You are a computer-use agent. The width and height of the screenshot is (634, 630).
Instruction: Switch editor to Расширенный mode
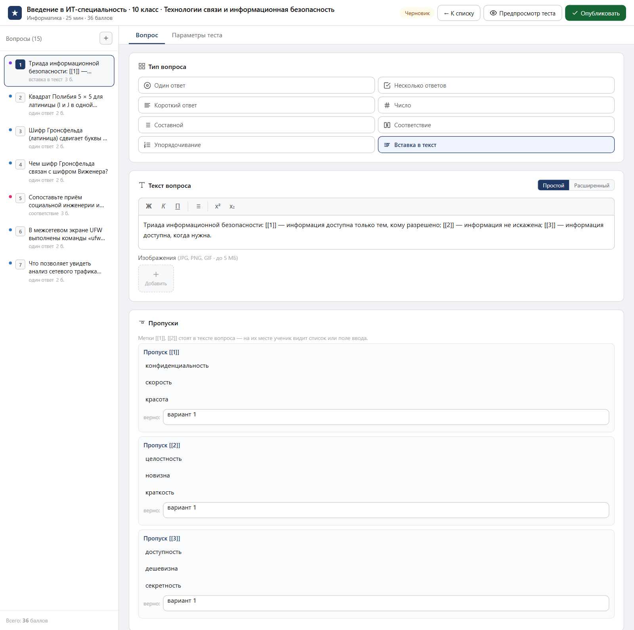pyautogui.click(x=592, y=185)
